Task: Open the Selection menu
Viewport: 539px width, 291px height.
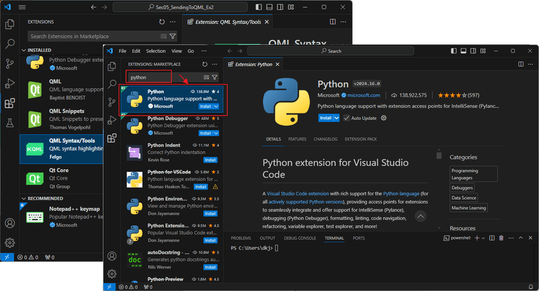Action: tap(156, 51)
